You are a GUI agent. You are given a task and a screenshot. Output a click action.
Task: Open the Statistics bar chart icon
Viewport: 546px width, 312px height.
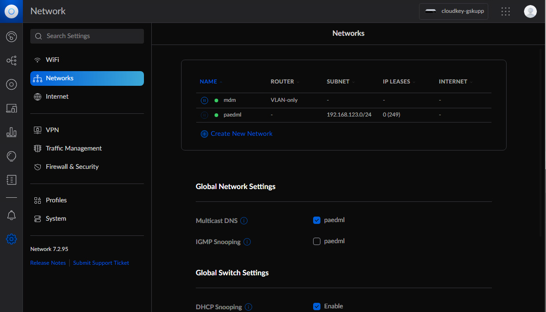click(11, 132)
